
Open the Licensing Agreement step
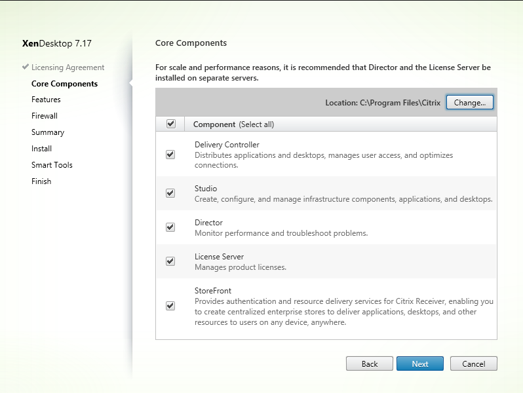(68, 67)
